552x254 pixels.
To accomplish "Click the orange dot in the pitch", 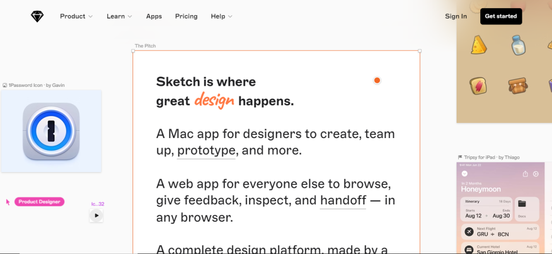I will click(377, 80).
